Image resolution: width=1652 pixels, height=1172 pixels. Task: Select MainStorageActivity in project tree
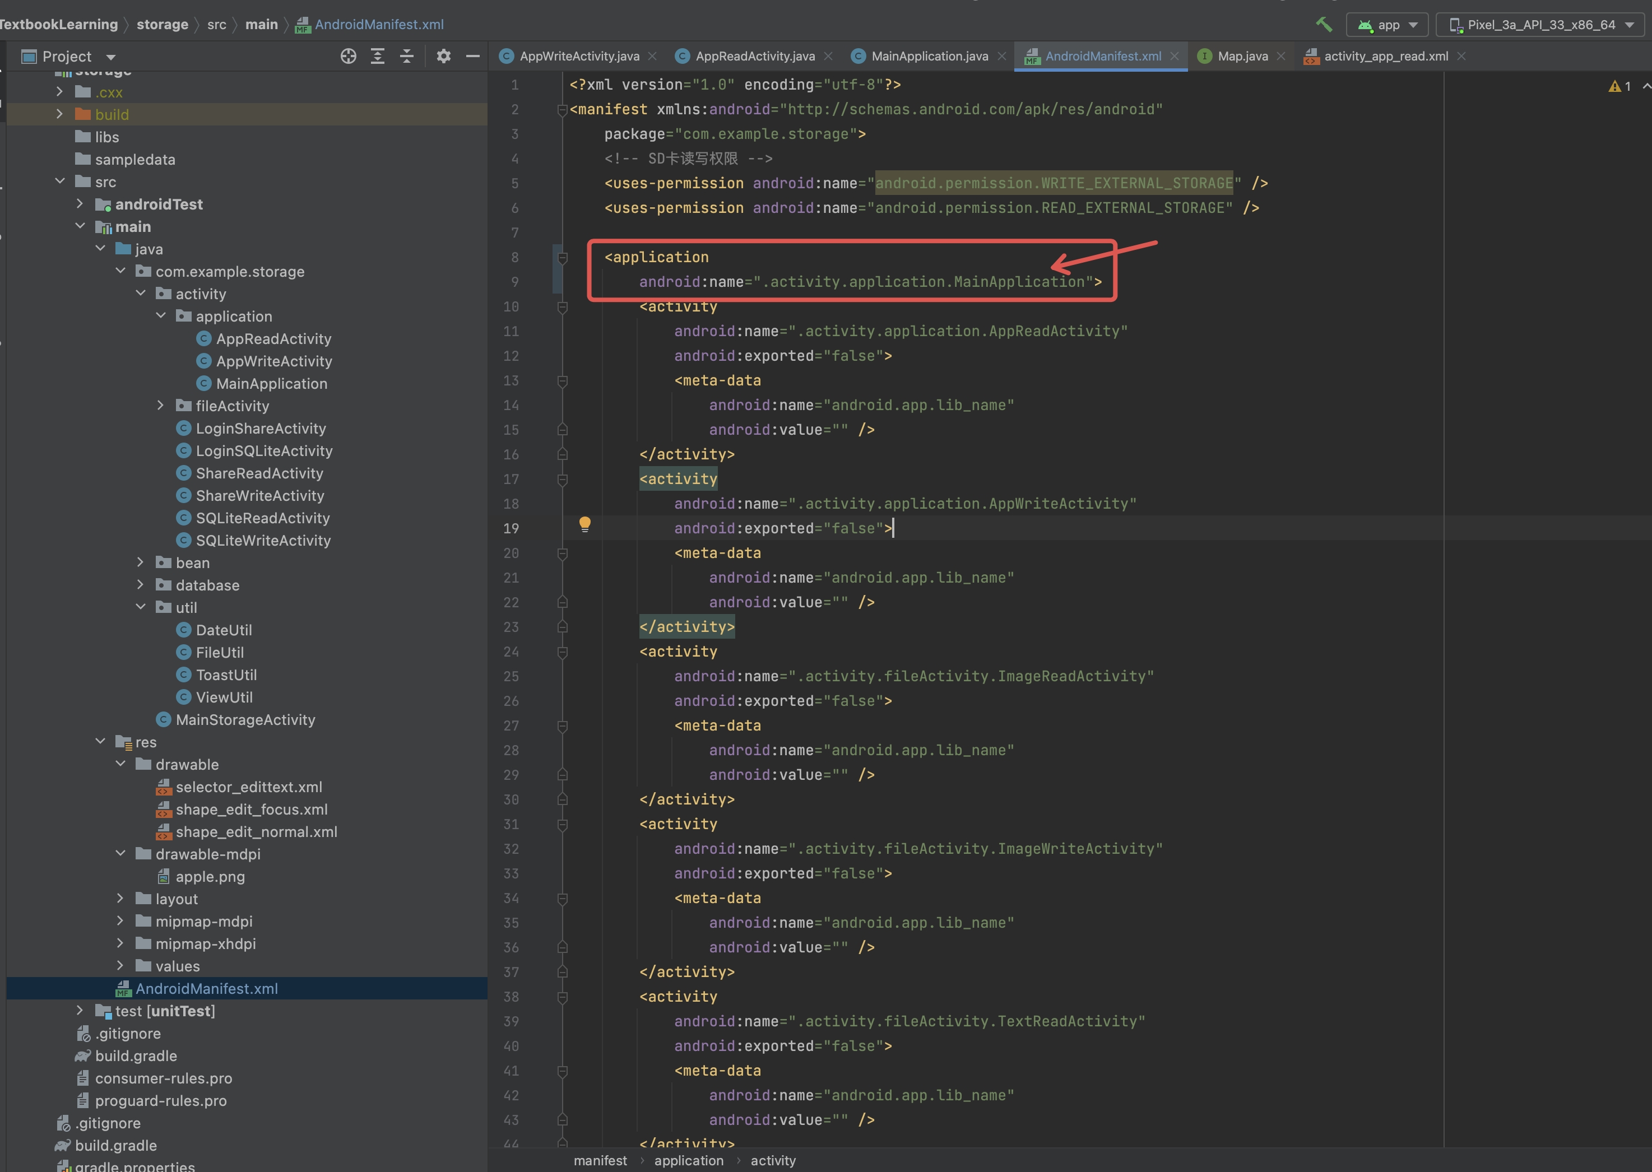[245, 719]
